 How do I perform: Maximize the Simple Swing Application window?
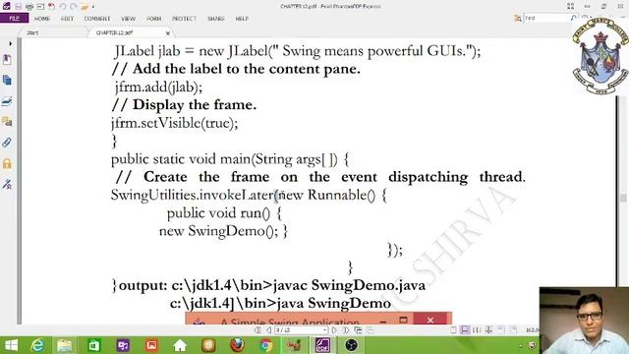tap(403, 320)
